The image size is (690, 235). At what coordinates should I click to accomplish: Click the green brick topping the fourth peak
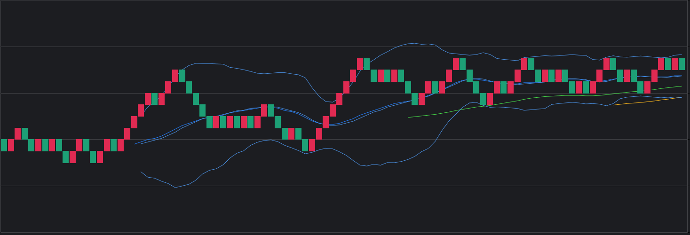pos(531,64)
